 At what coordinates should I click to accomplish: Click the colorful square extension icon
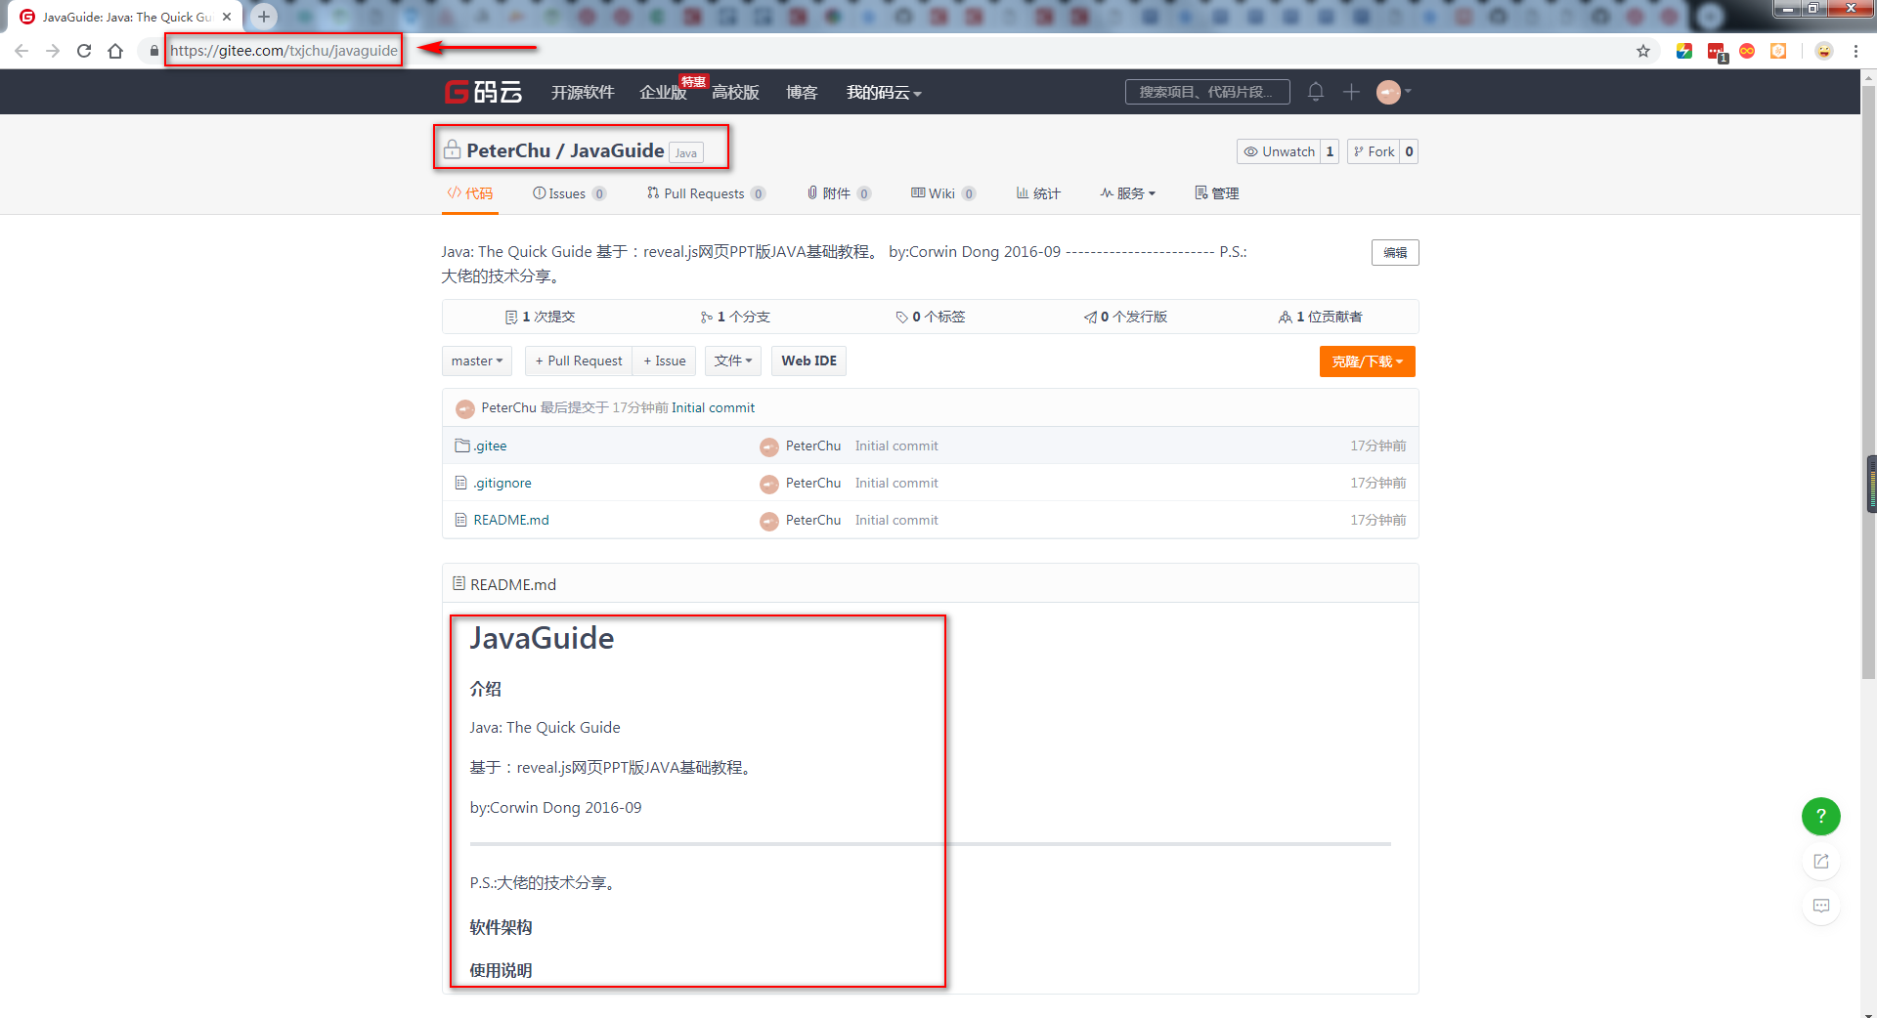click(1684, 51)
